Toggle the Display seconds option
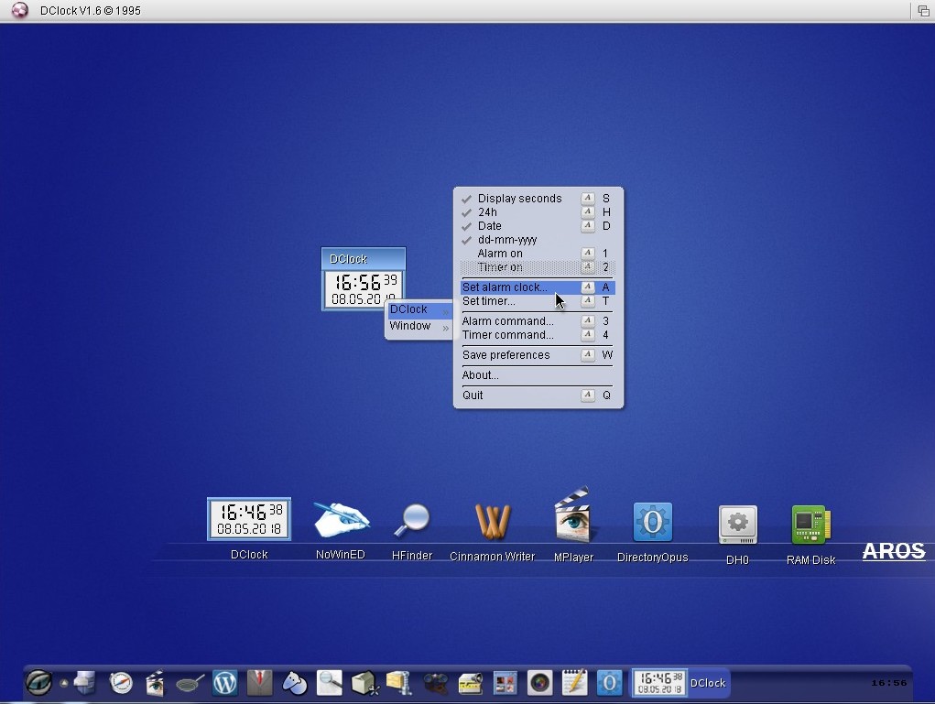 pyautogui.click(x=519, y=199)
